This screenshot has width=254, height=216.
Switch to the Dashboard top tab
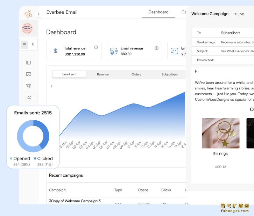click(158, 12)
